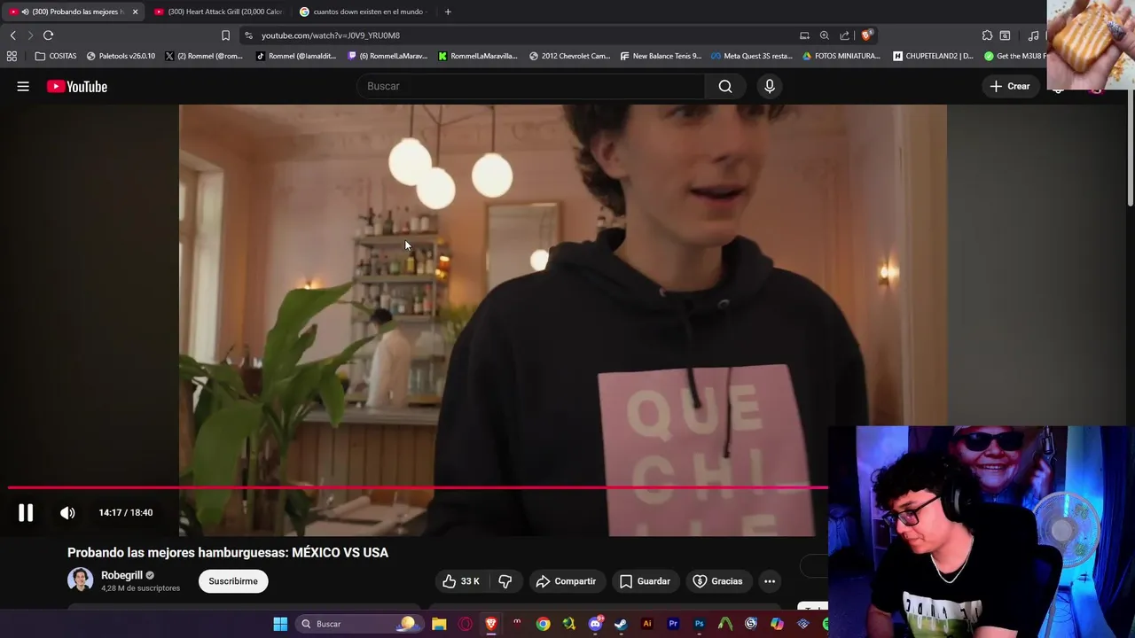Open Discord from taskbar
1135x638 pixels.
tap(595, 624)
